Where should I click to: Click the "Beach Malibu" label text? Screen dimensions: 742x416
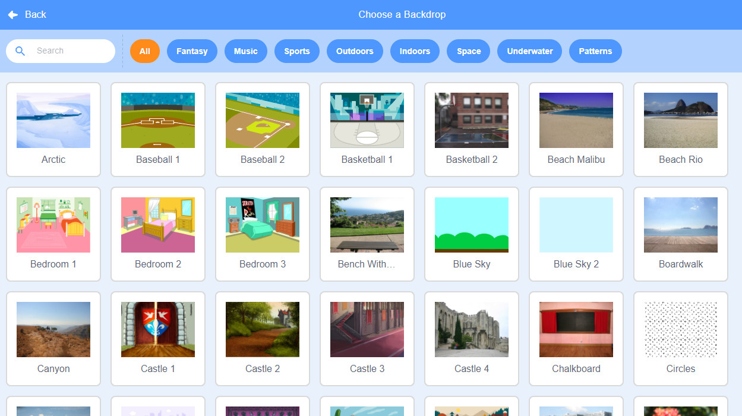(576, 160)
